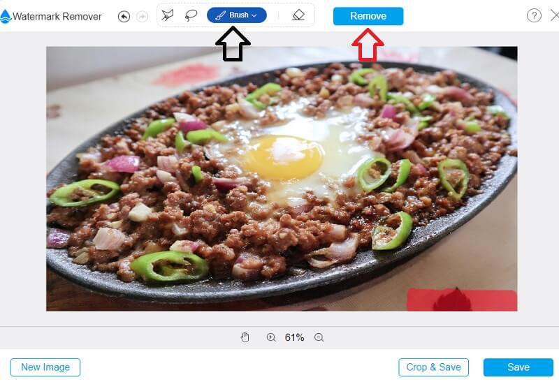Open the help question mark icon

click(534, 15)
